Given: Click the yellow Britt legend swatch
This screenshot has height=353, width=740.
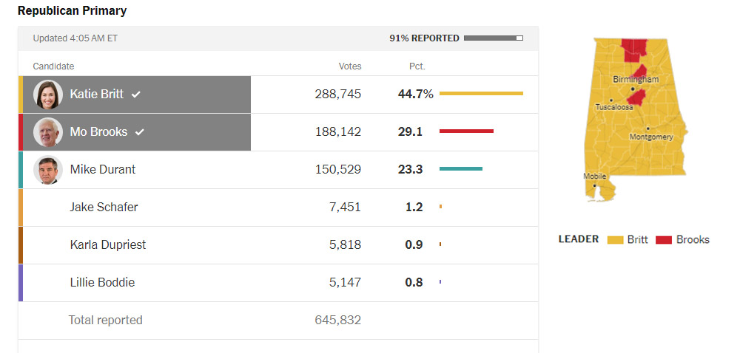Looking at the screenshot, I should pos(615,240).
